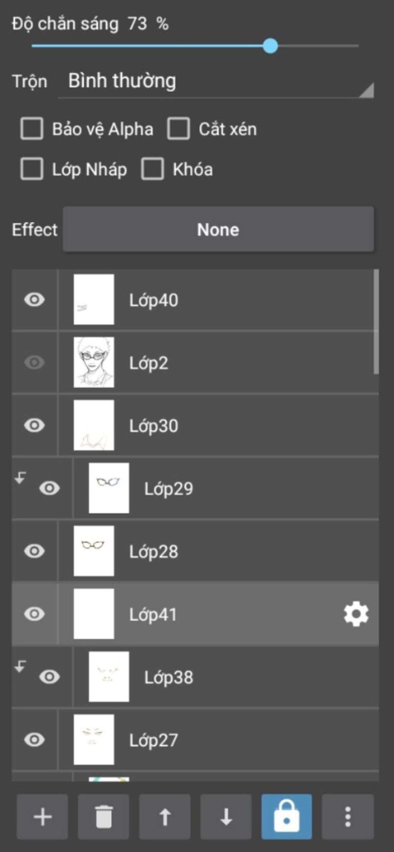Click the Độ chắn sáng opacity slider handle
394x852 pixels.
270,46
